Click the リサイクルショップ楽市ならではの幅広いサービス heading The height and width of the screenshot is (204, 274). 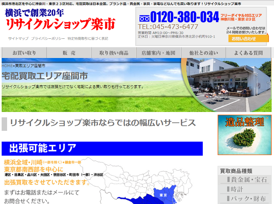click(x=103, y=123)
